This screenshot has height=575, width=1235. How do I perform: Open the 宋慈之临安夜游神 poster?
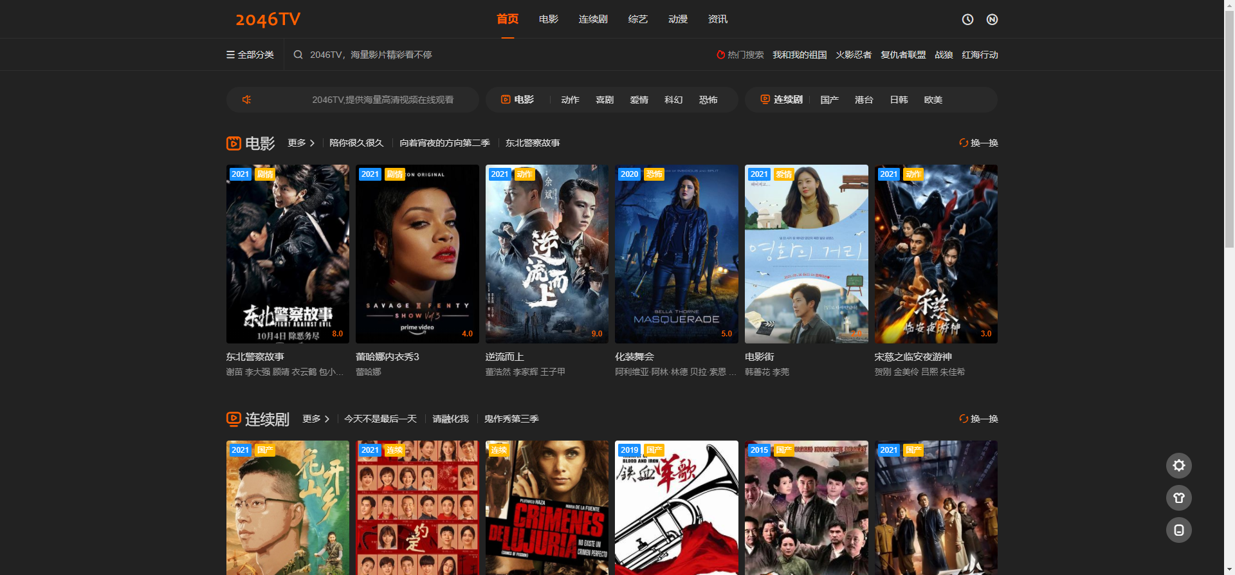click(x=936, y=254)
